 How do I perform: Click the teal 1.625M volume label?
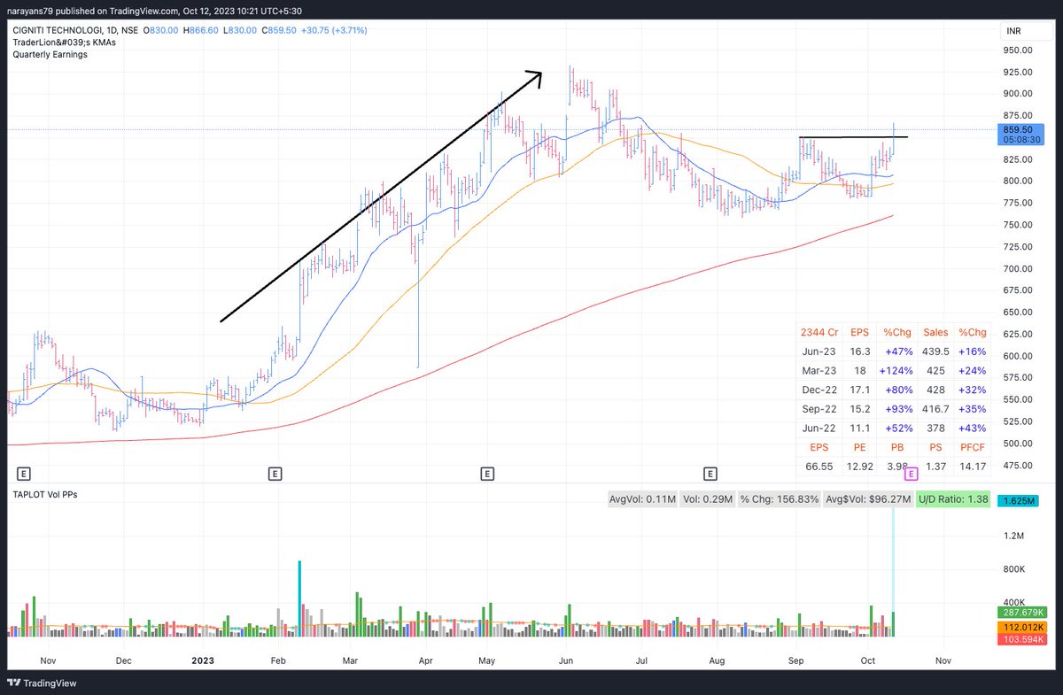pos(1020,500)
